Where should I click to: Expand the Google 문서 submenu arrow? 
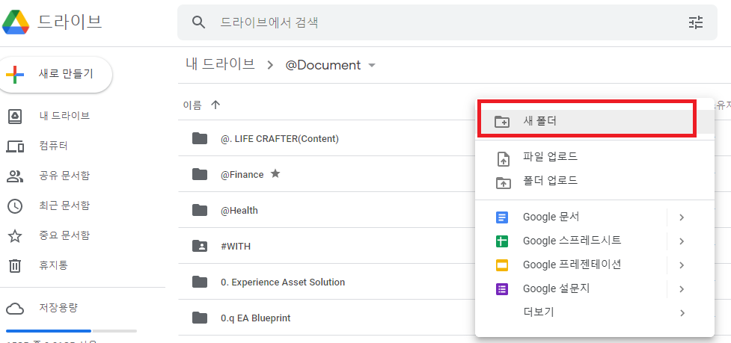pyautogui.click(x=682, y=217)
